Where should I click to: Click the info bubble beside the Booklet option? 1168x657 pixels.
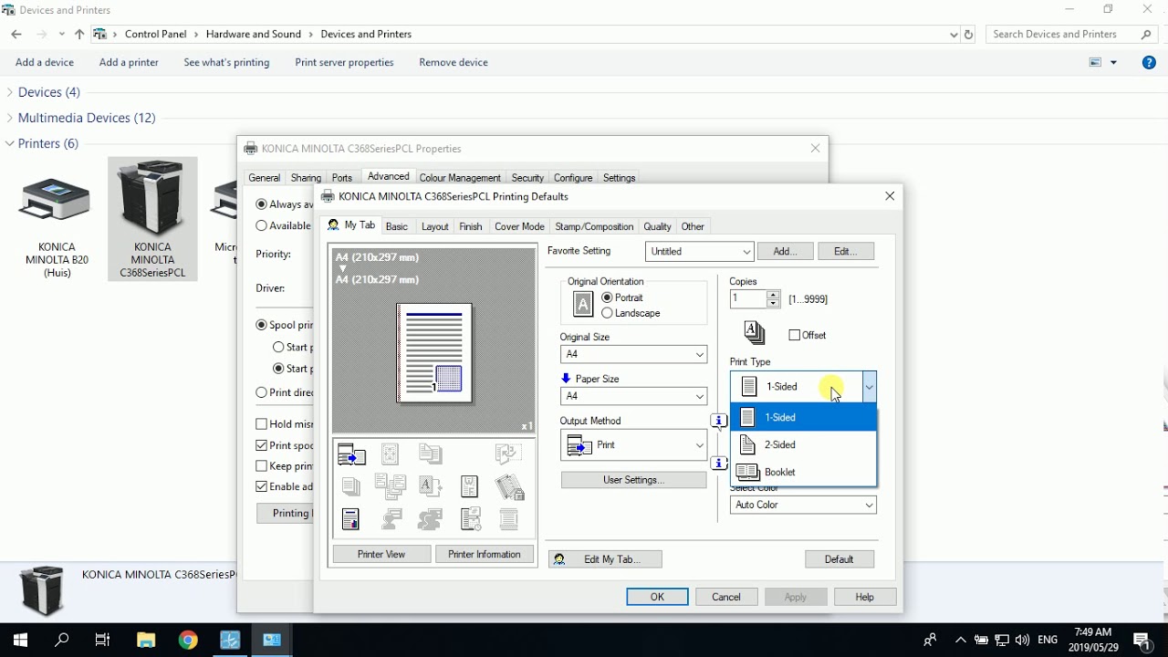pyautogui.click(x=719, y=464)
